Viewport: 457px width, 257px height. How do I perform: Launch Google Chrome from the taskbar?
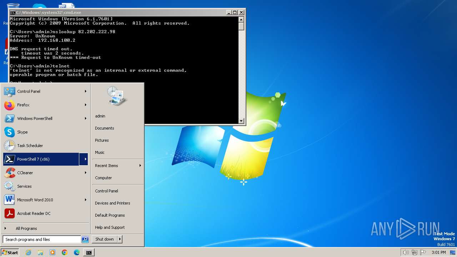[65, 252]
